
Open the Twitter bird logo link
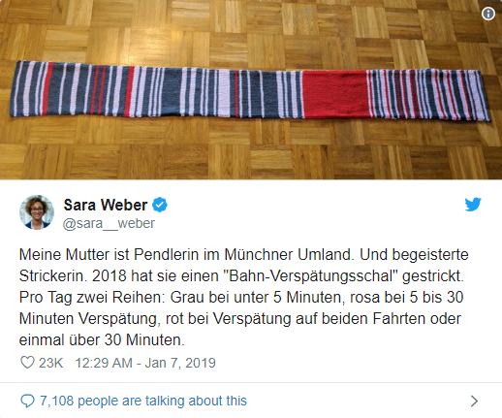point(473,204)
